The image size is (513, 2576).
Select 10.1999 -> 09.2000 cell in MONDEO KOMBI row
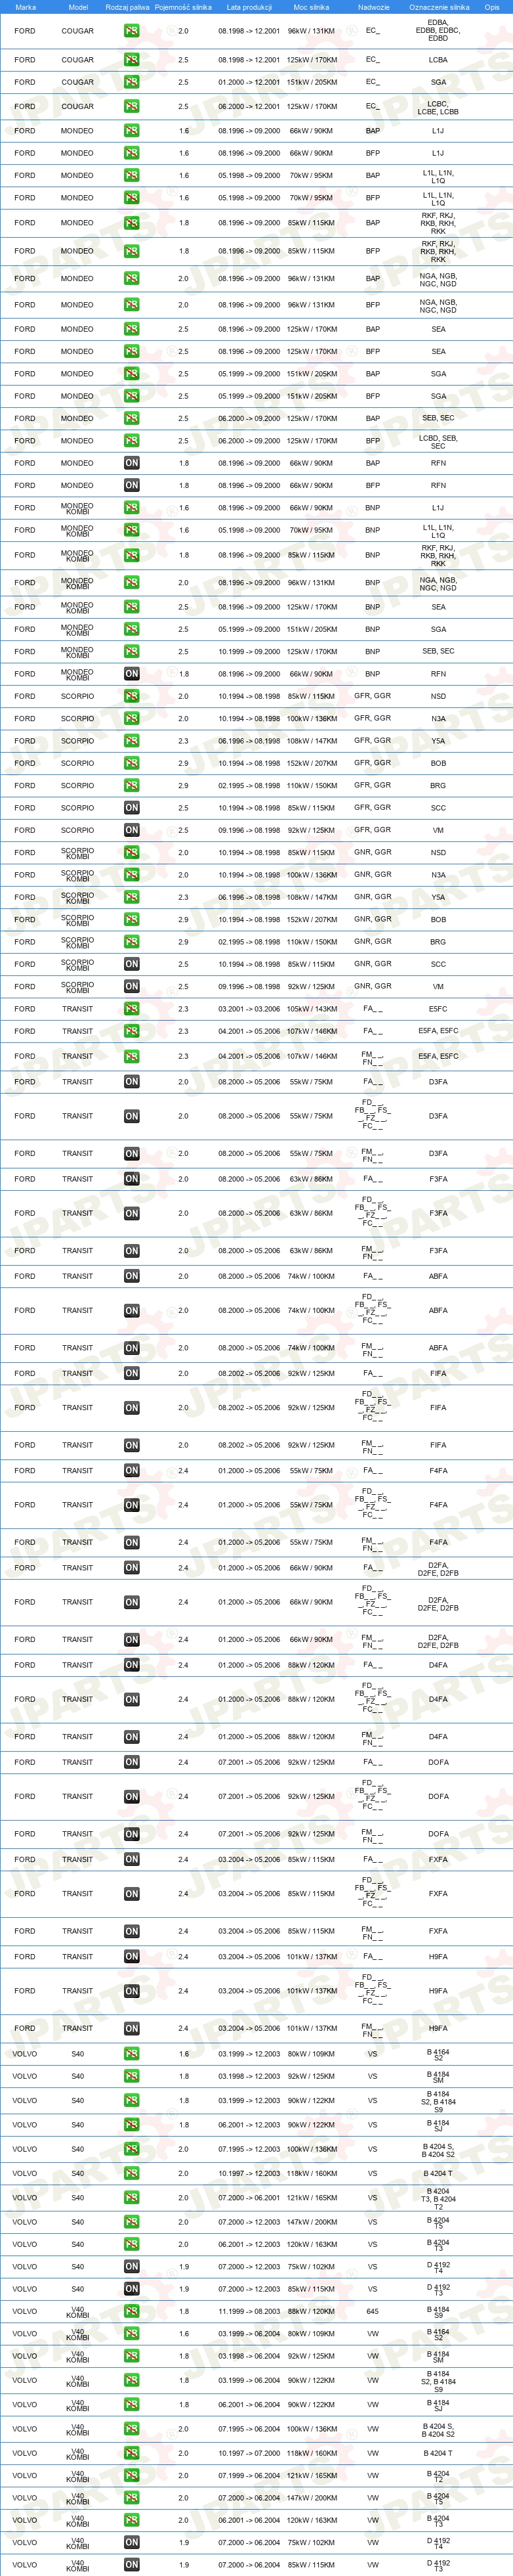pos(249,651)
